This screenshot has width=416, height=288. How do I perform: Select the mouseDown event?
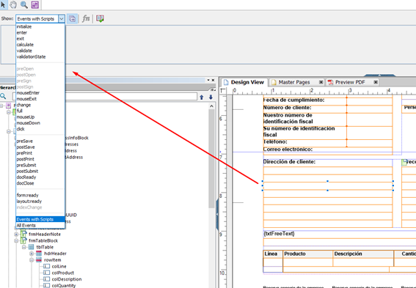(x=29, y=123)
